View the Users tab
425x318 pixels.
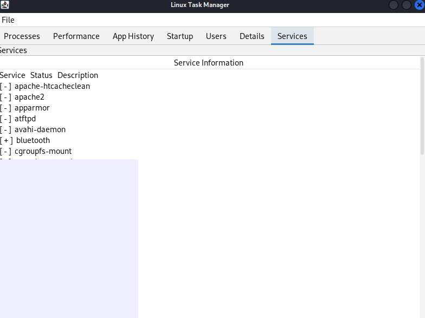(x=216, y=36)
